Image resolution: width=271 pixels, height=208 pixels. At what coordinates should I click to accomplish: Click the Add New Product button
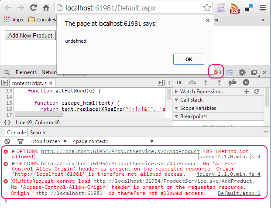(x=30, y=35)
